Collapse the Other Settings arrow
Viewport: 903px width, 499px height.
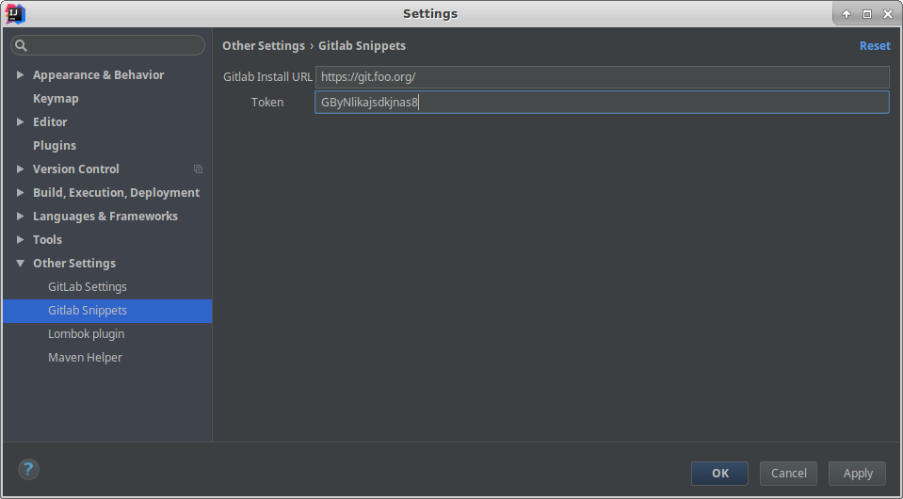(20, 263)
